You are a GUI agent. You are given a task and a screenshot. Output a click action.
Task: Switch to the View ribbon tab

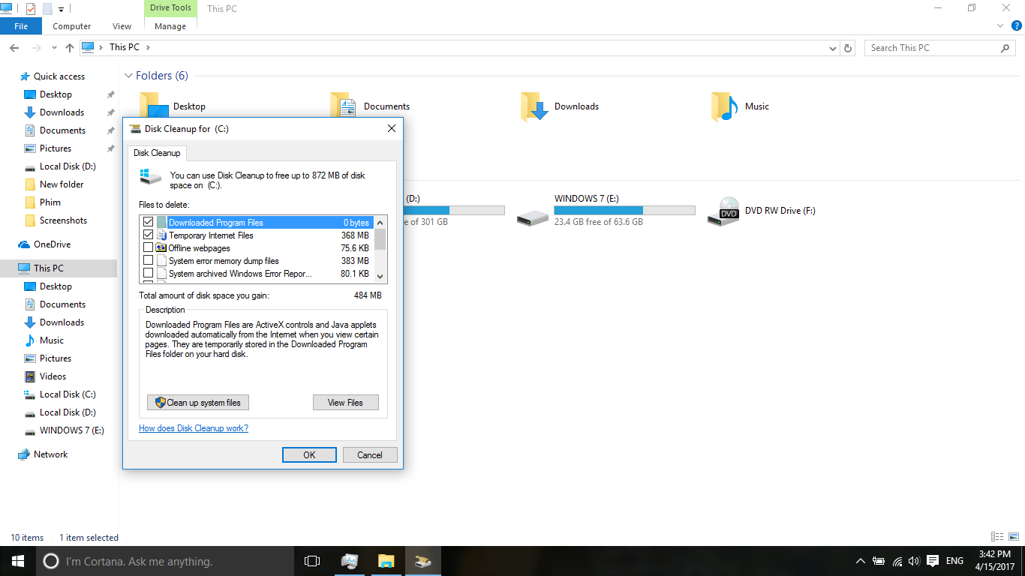click(x=122, y=25)
